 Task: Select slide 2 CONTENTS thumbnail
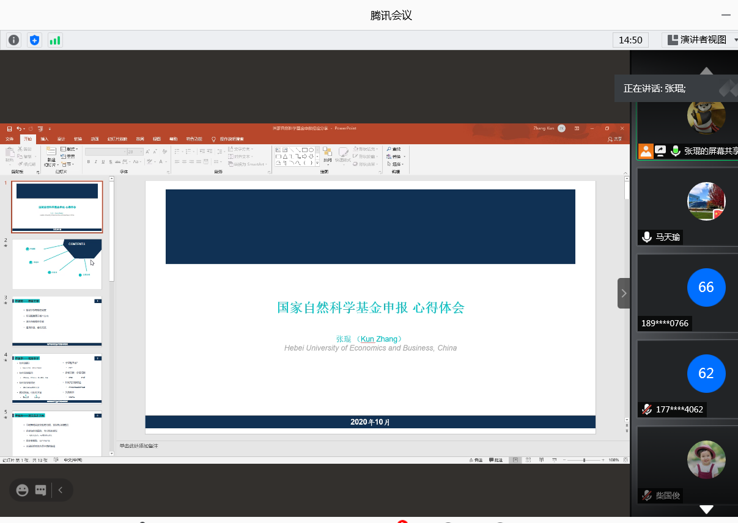pos(57,263)
